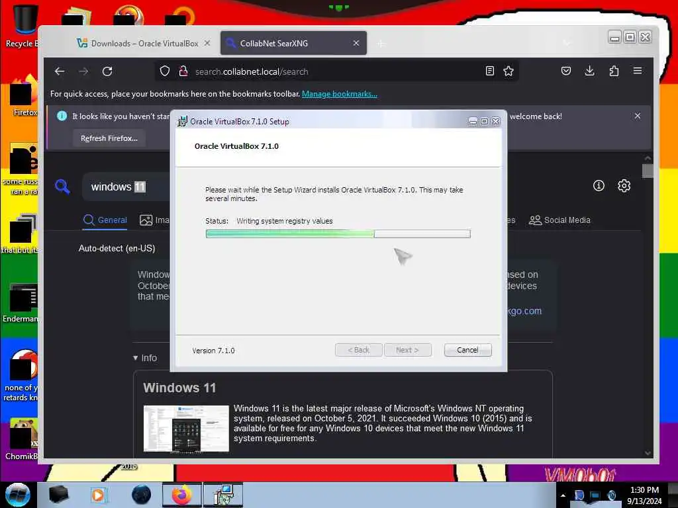The image size is (678, 508).
Task: Click the taskbar clock showing 1:30 PM
Action: pos(644,495)
